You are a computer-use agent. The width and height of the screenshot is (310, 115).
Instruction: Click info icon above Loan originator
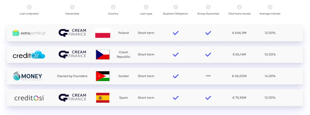[29, 7]
